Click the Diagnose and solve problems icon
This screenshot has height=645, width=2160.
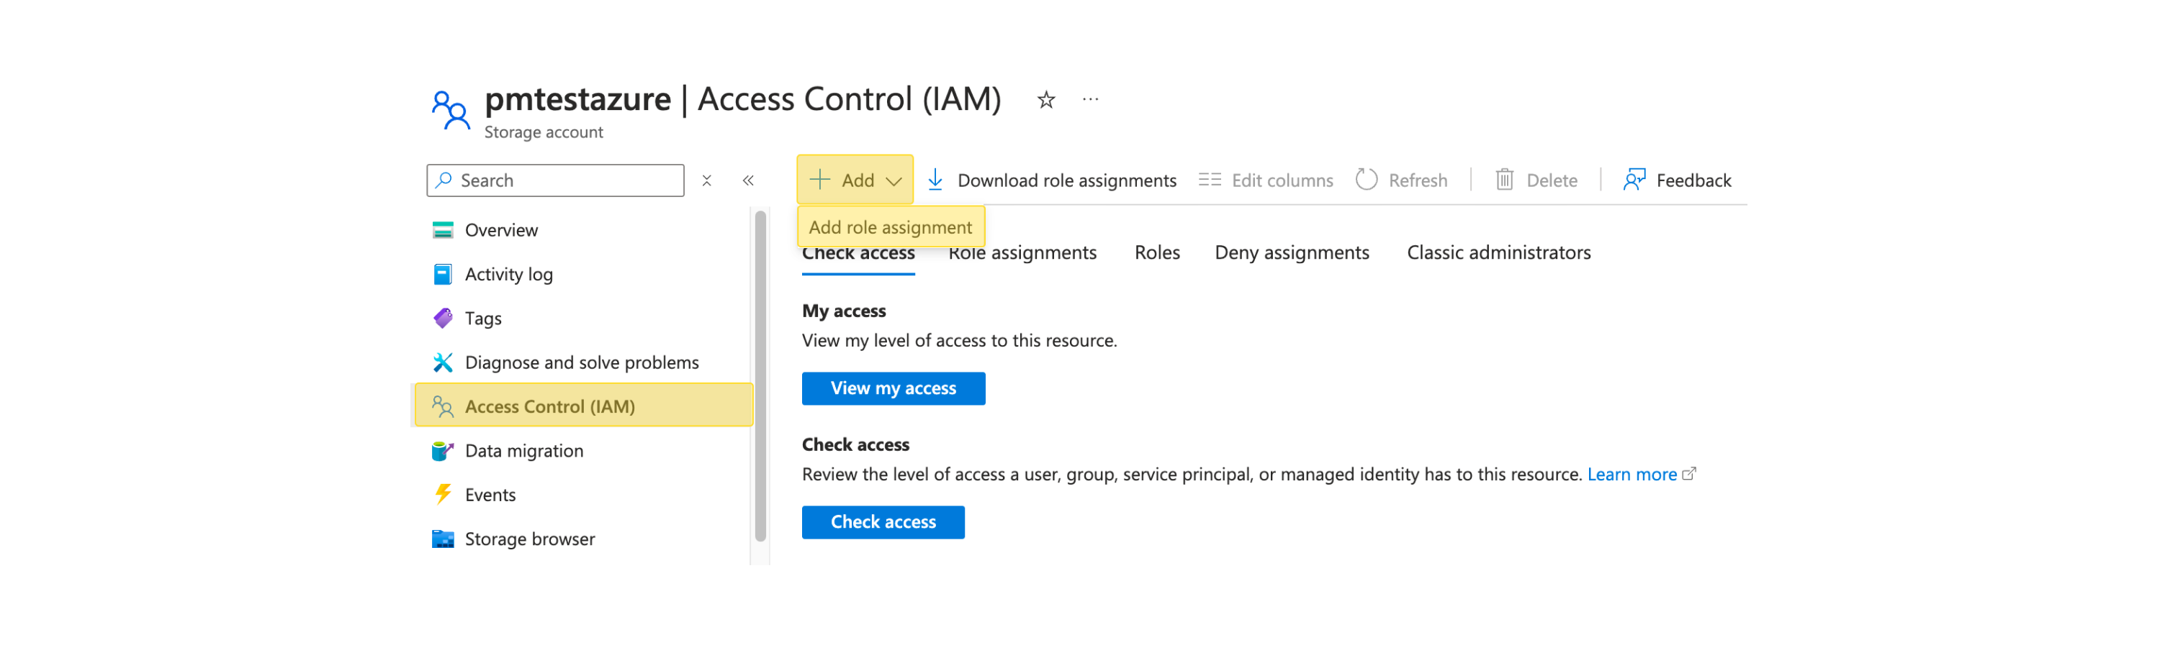[443, 362]
